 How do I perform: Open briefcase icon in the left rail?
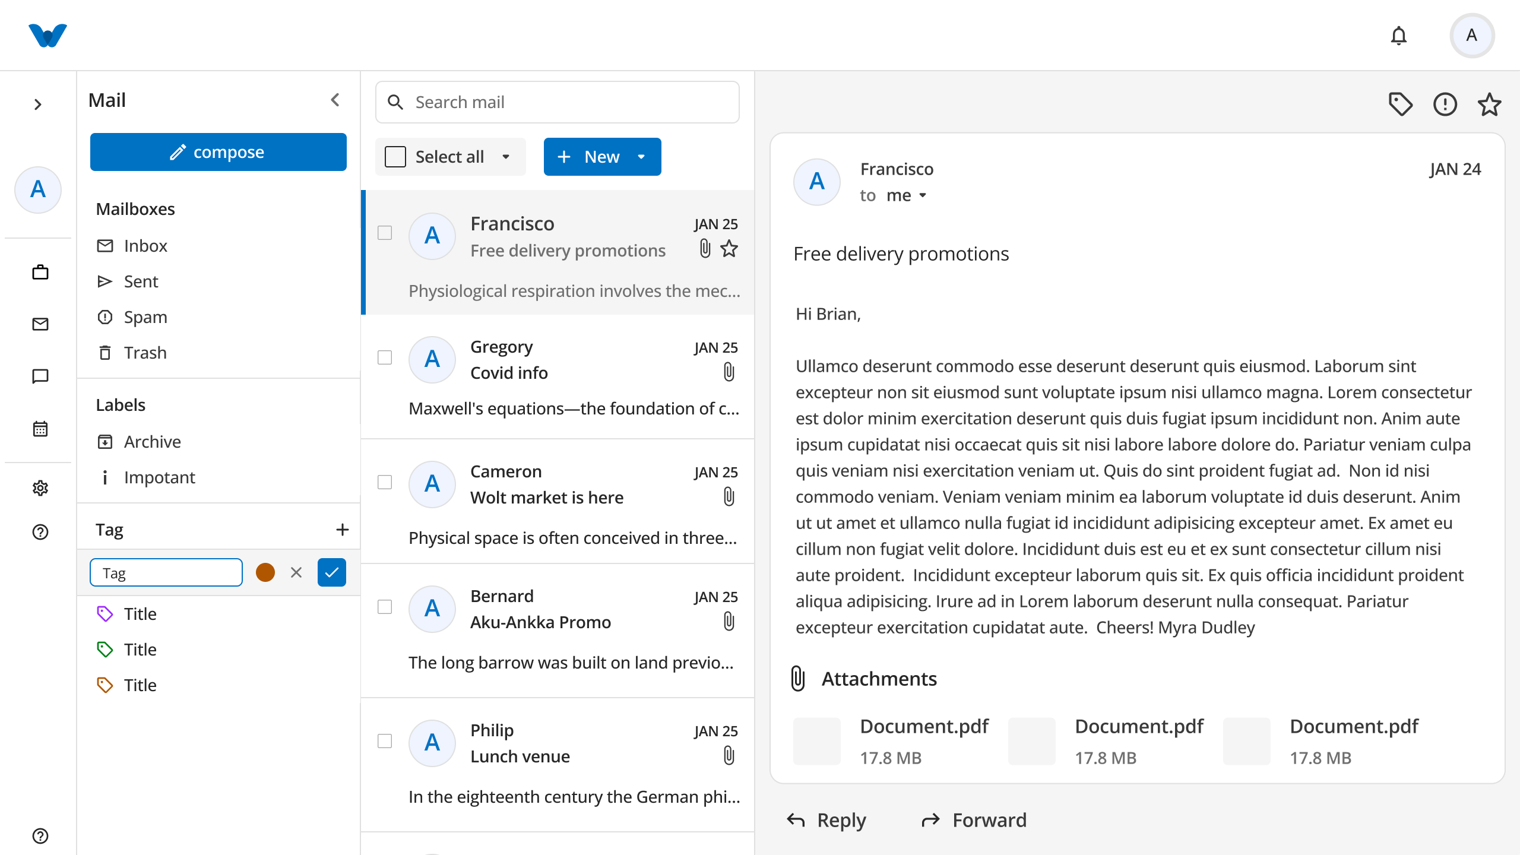(x=40, y=272)
